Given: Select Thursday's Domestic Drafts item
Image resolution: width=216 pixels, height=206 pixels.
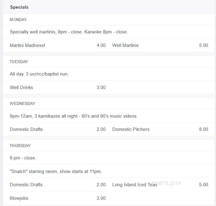Looking at the screenshot, I should pos(26,185).
